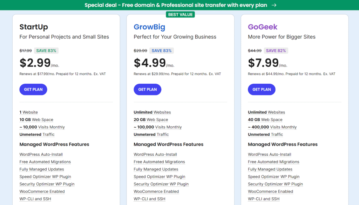The image size is (359, 205).
Task: Click the StartUp GET PLAN button
Action: 33,90
